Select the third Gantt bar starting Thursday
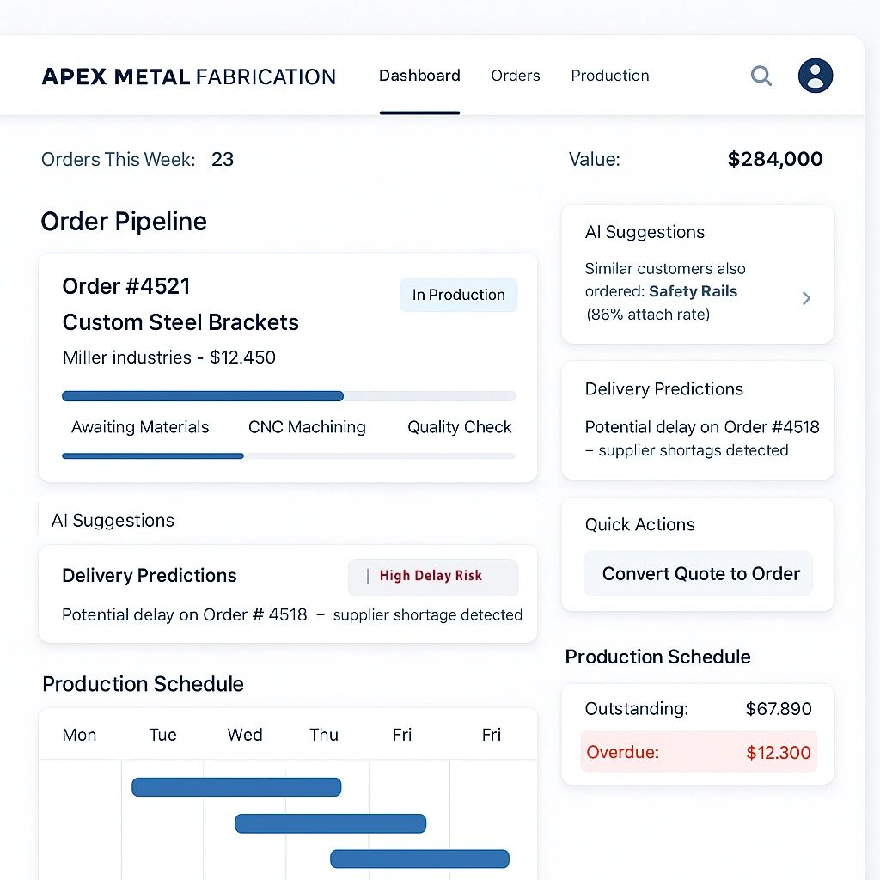 coord(419,859)
